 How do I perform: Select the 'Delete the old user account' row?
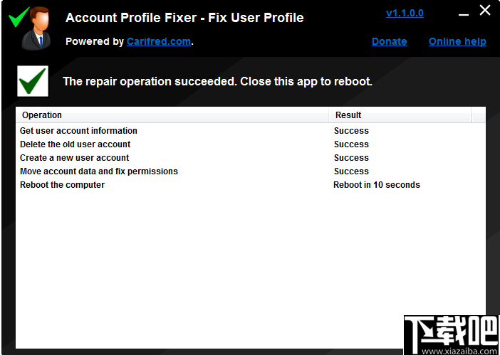[x=251, y=144]
